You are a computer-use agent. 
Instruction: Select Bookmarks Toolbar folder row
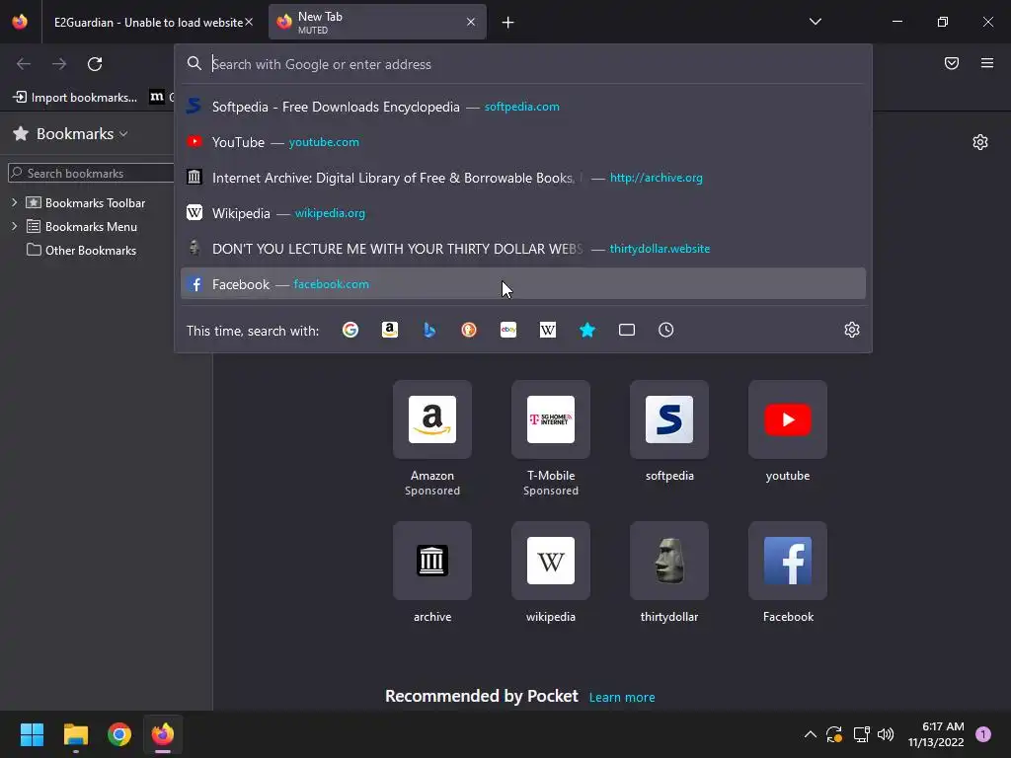85,202
